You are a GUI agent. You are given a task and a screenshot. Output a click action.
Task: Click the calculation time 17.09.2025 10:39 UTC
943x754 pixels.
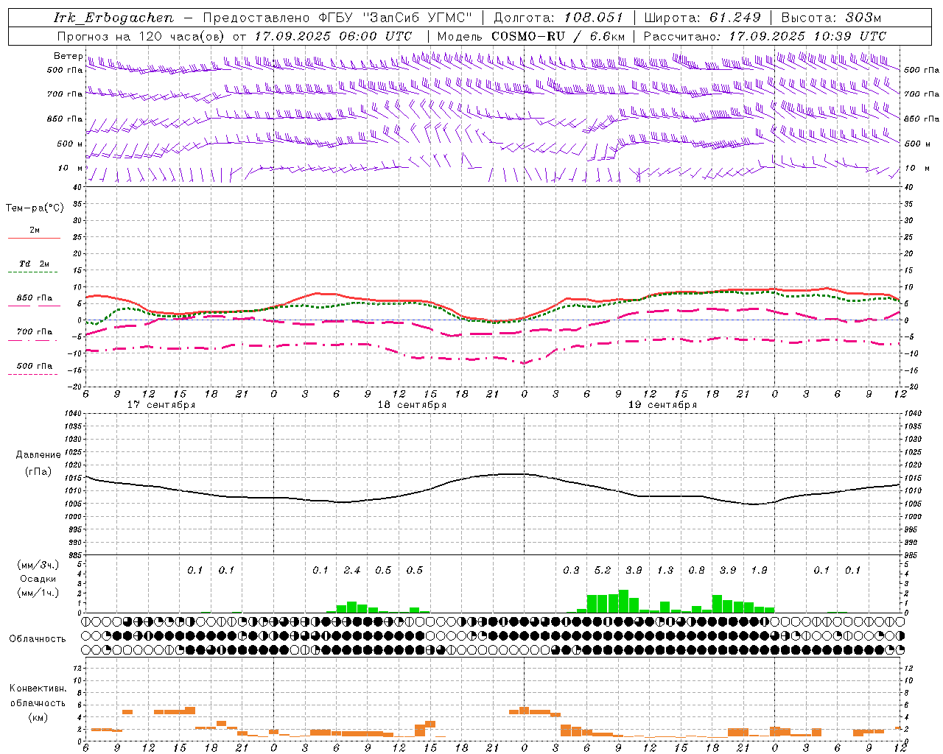[x=807, y=36]
